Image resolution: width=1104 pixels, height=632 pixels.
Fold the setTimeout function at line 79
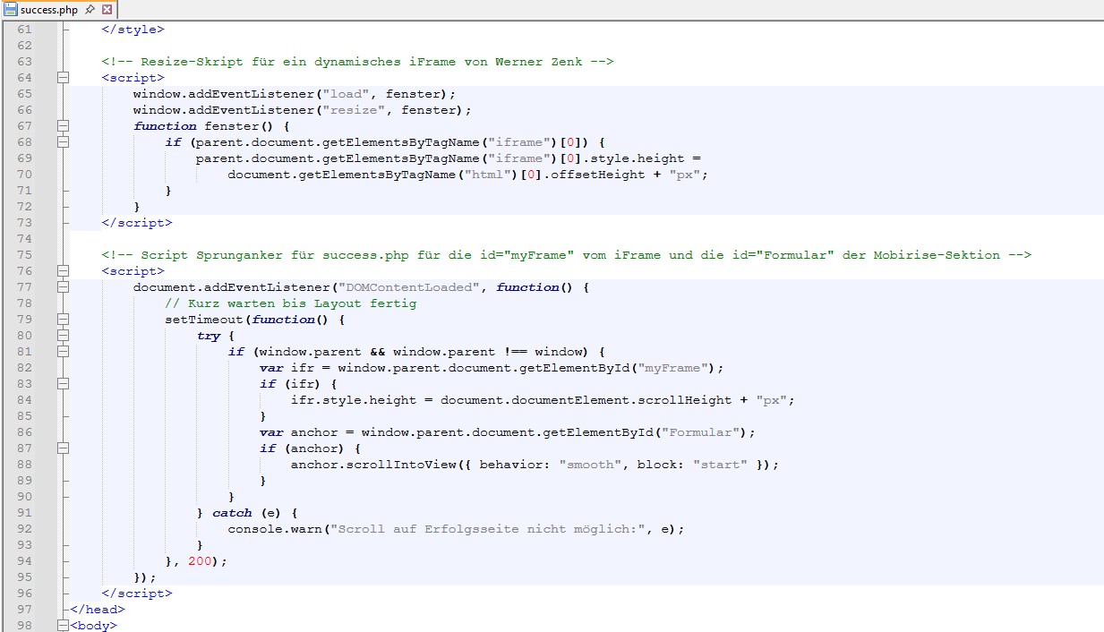point(64,320)
